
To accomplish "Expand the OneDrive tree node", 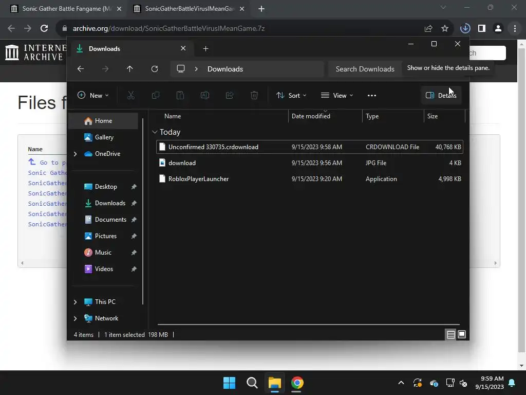I will [x=75, y=154].
